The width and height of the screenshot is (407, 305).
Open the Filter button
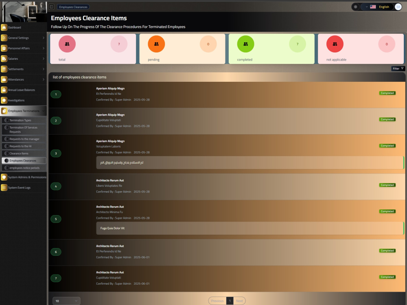(x=398, y=68)
